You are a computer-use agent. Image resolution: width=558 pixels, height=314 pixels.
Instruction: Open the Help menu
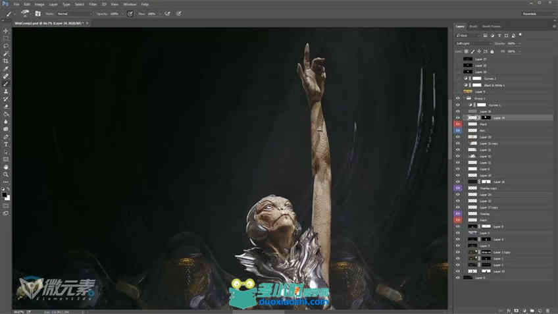pos(145,4)
